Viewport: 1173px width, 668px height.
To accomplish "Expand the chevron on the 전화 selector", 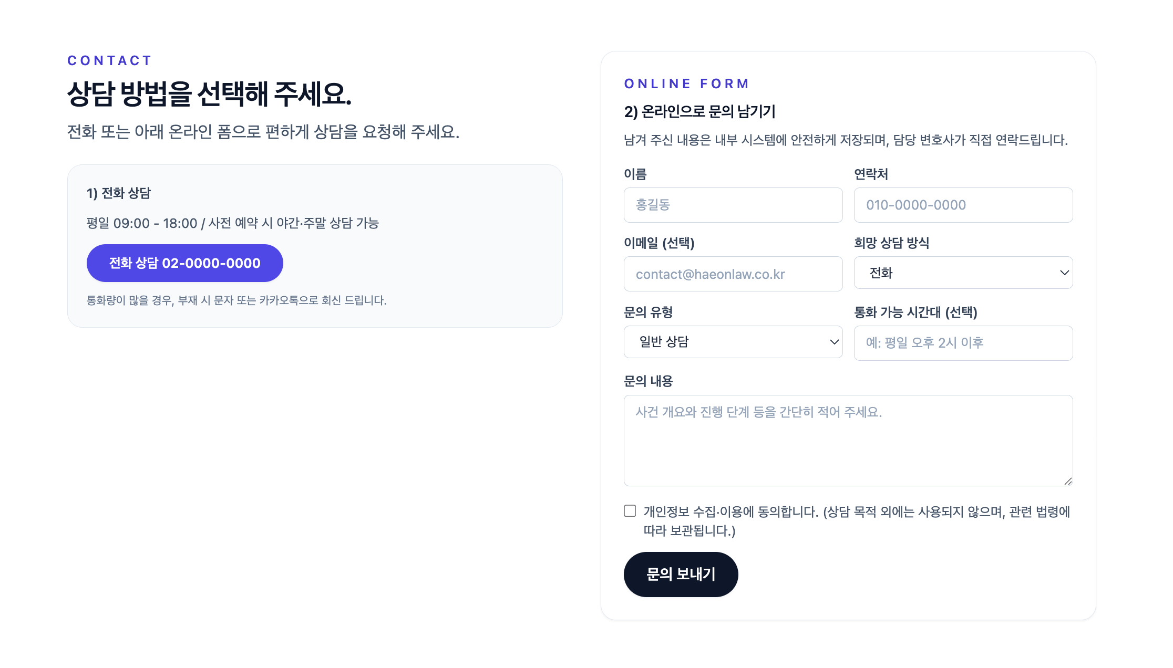I will pos(1065,273).
